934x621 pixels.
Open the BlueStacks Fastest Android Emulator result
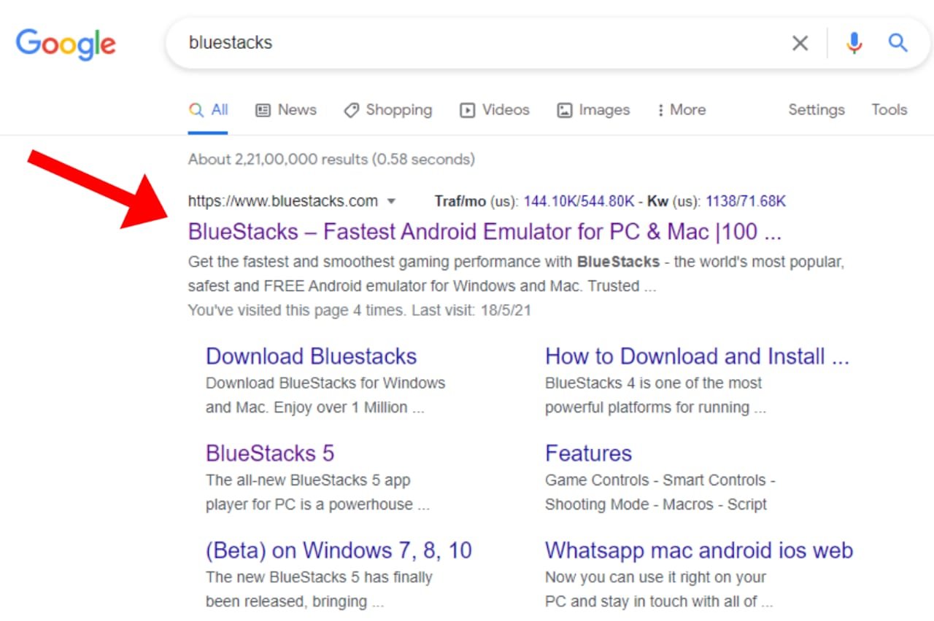(x=485, y=232)
